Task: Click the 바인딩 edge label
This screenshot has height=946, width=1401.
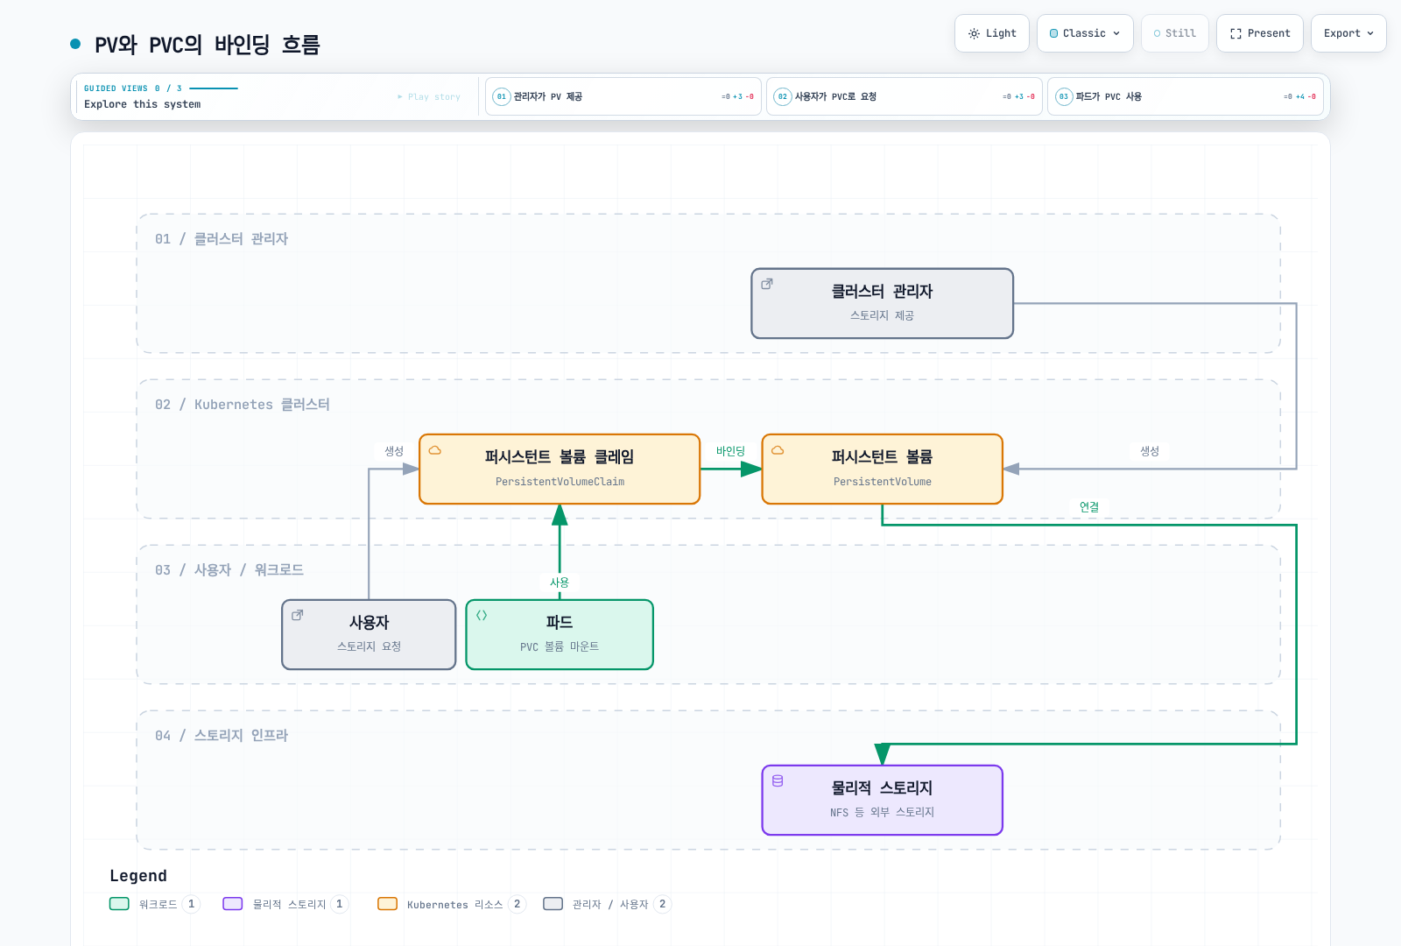Action: [730, 451]
